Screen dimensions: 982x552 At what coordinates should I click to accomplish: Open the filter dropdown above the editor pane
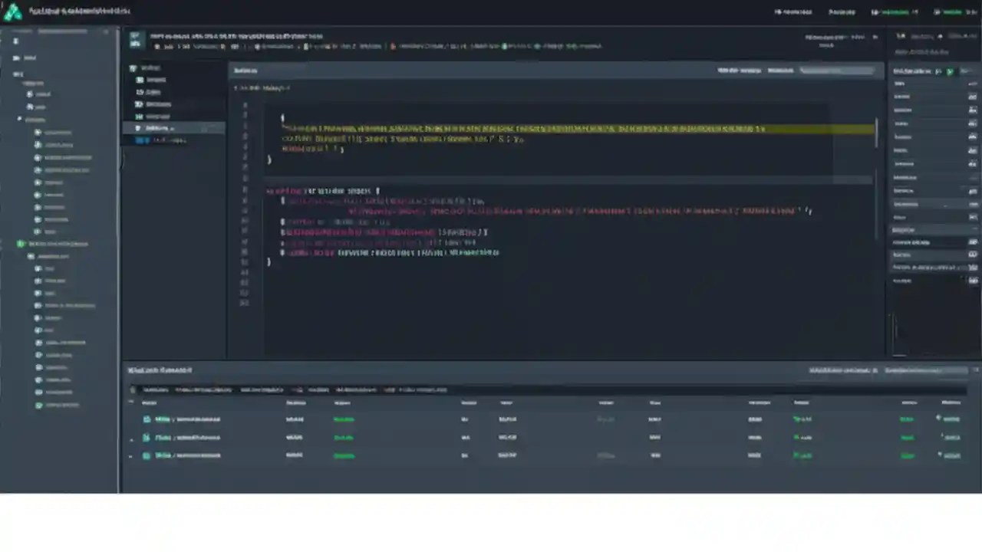click(780, 71)
